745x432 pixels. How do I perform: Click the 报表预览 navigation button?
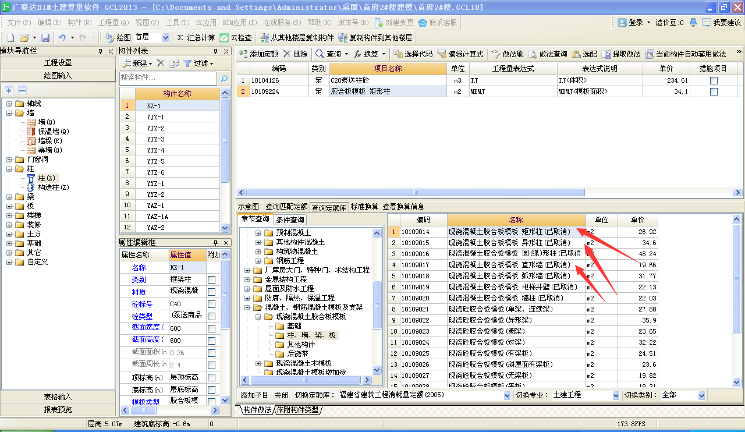[x=58, y=410]
